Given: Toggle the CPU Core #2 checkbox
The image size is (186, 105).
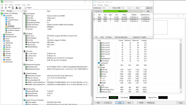Looking at the screenshot, I should [x=100, y=45].
